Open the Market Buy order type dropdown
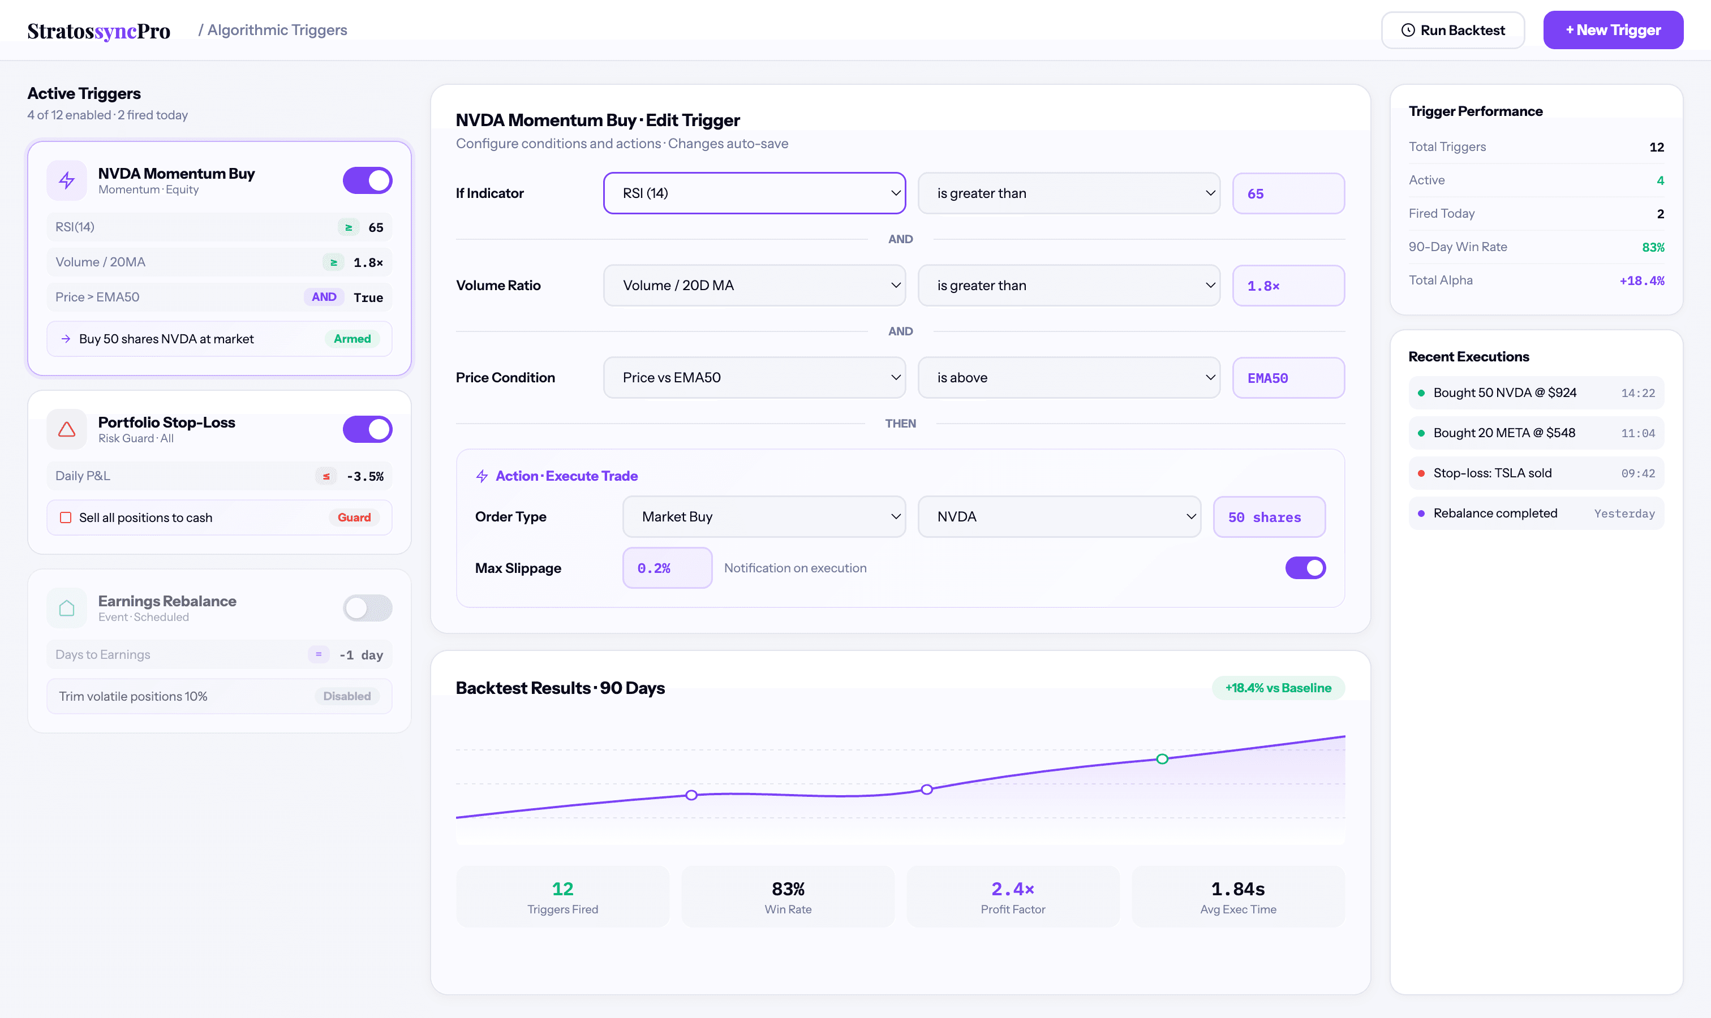This screenshot has width=1711, height=1018. pos(763,516)
